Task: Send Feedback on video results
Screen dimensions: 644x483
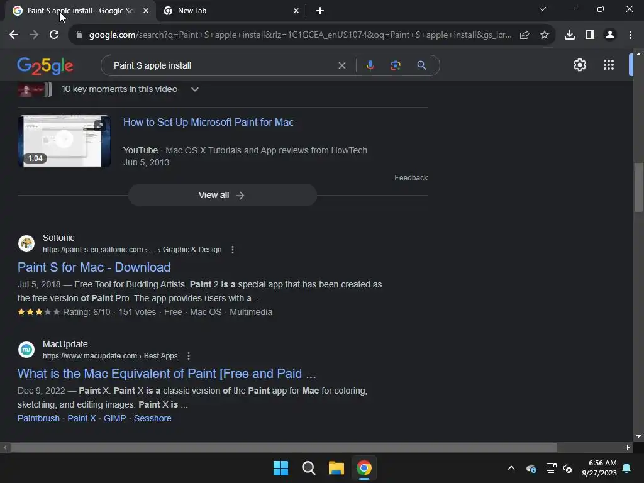Action: 411,178
